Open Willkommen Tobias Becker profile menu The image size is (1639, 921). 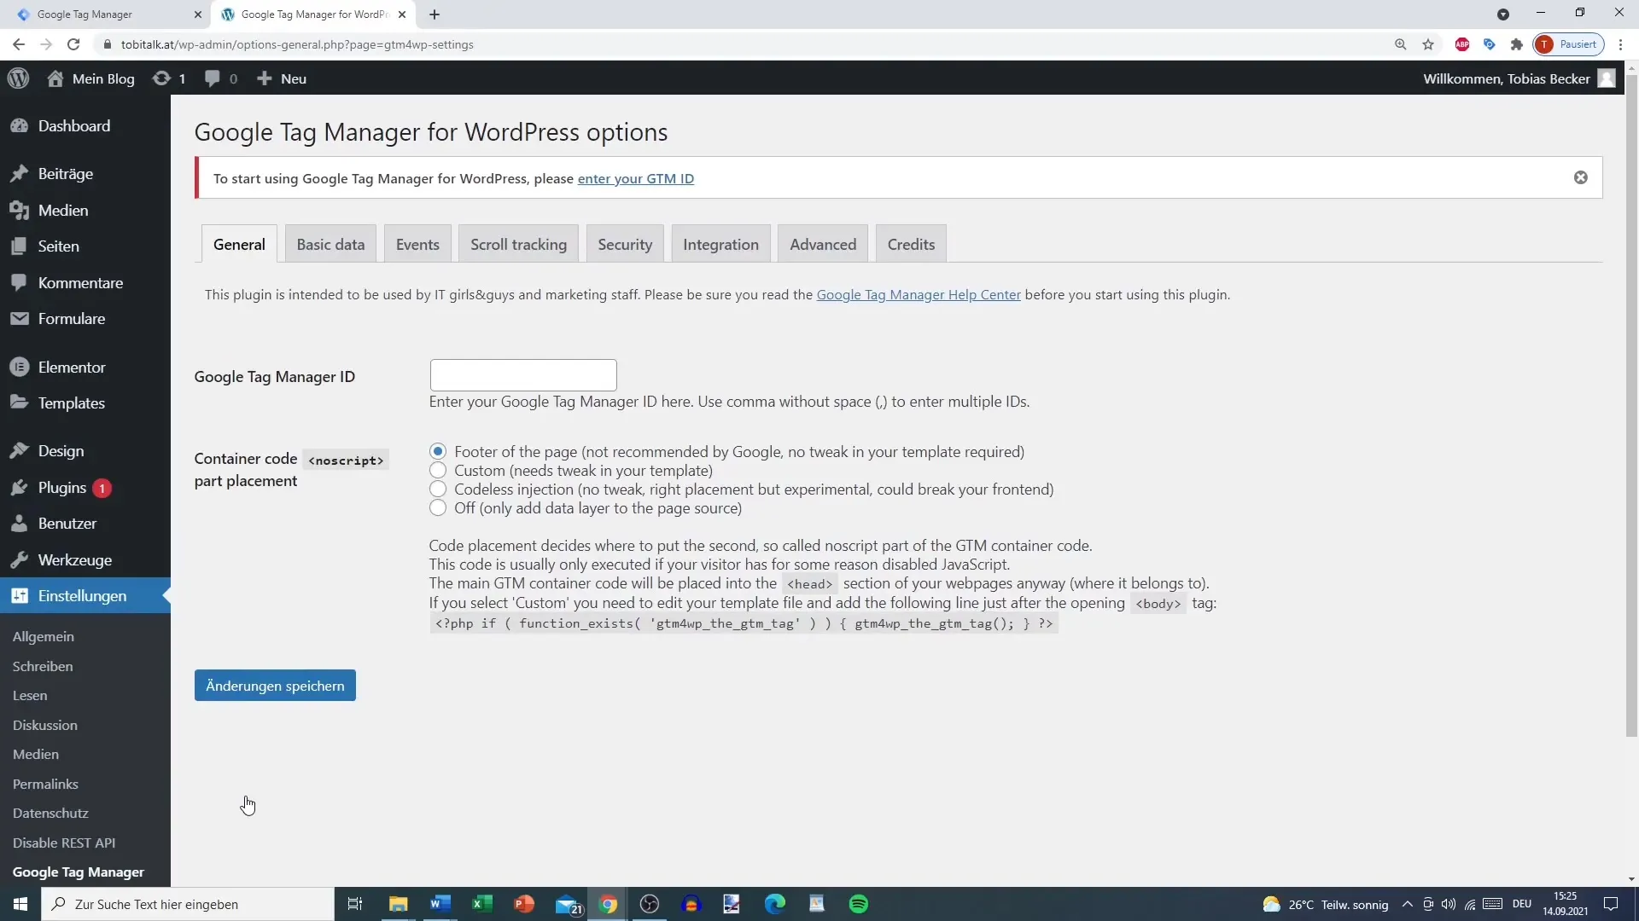1519,78
